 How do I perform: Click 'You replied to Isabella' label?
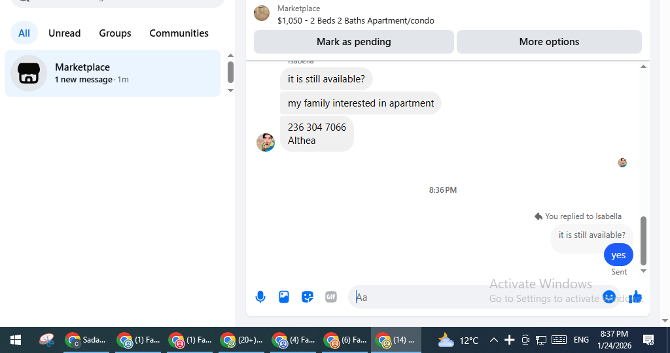point(583,216)
